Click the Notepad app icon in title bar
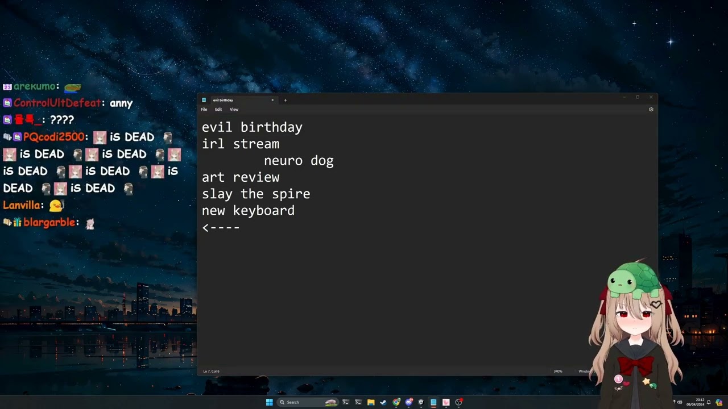 [x=204, y=100]
